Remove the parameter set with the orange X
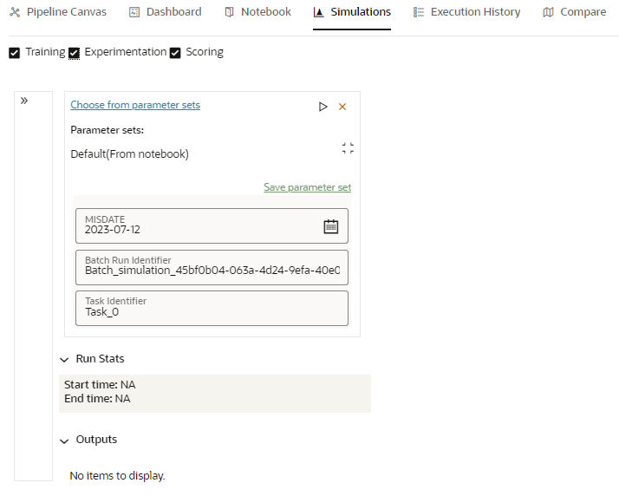This screenshot has width=619, height=496. point(342,107)
